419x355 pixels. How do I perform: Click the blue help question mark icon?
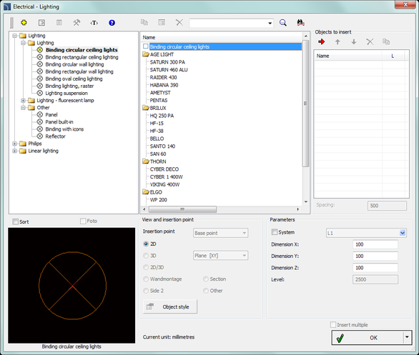(x=112, y=23)
